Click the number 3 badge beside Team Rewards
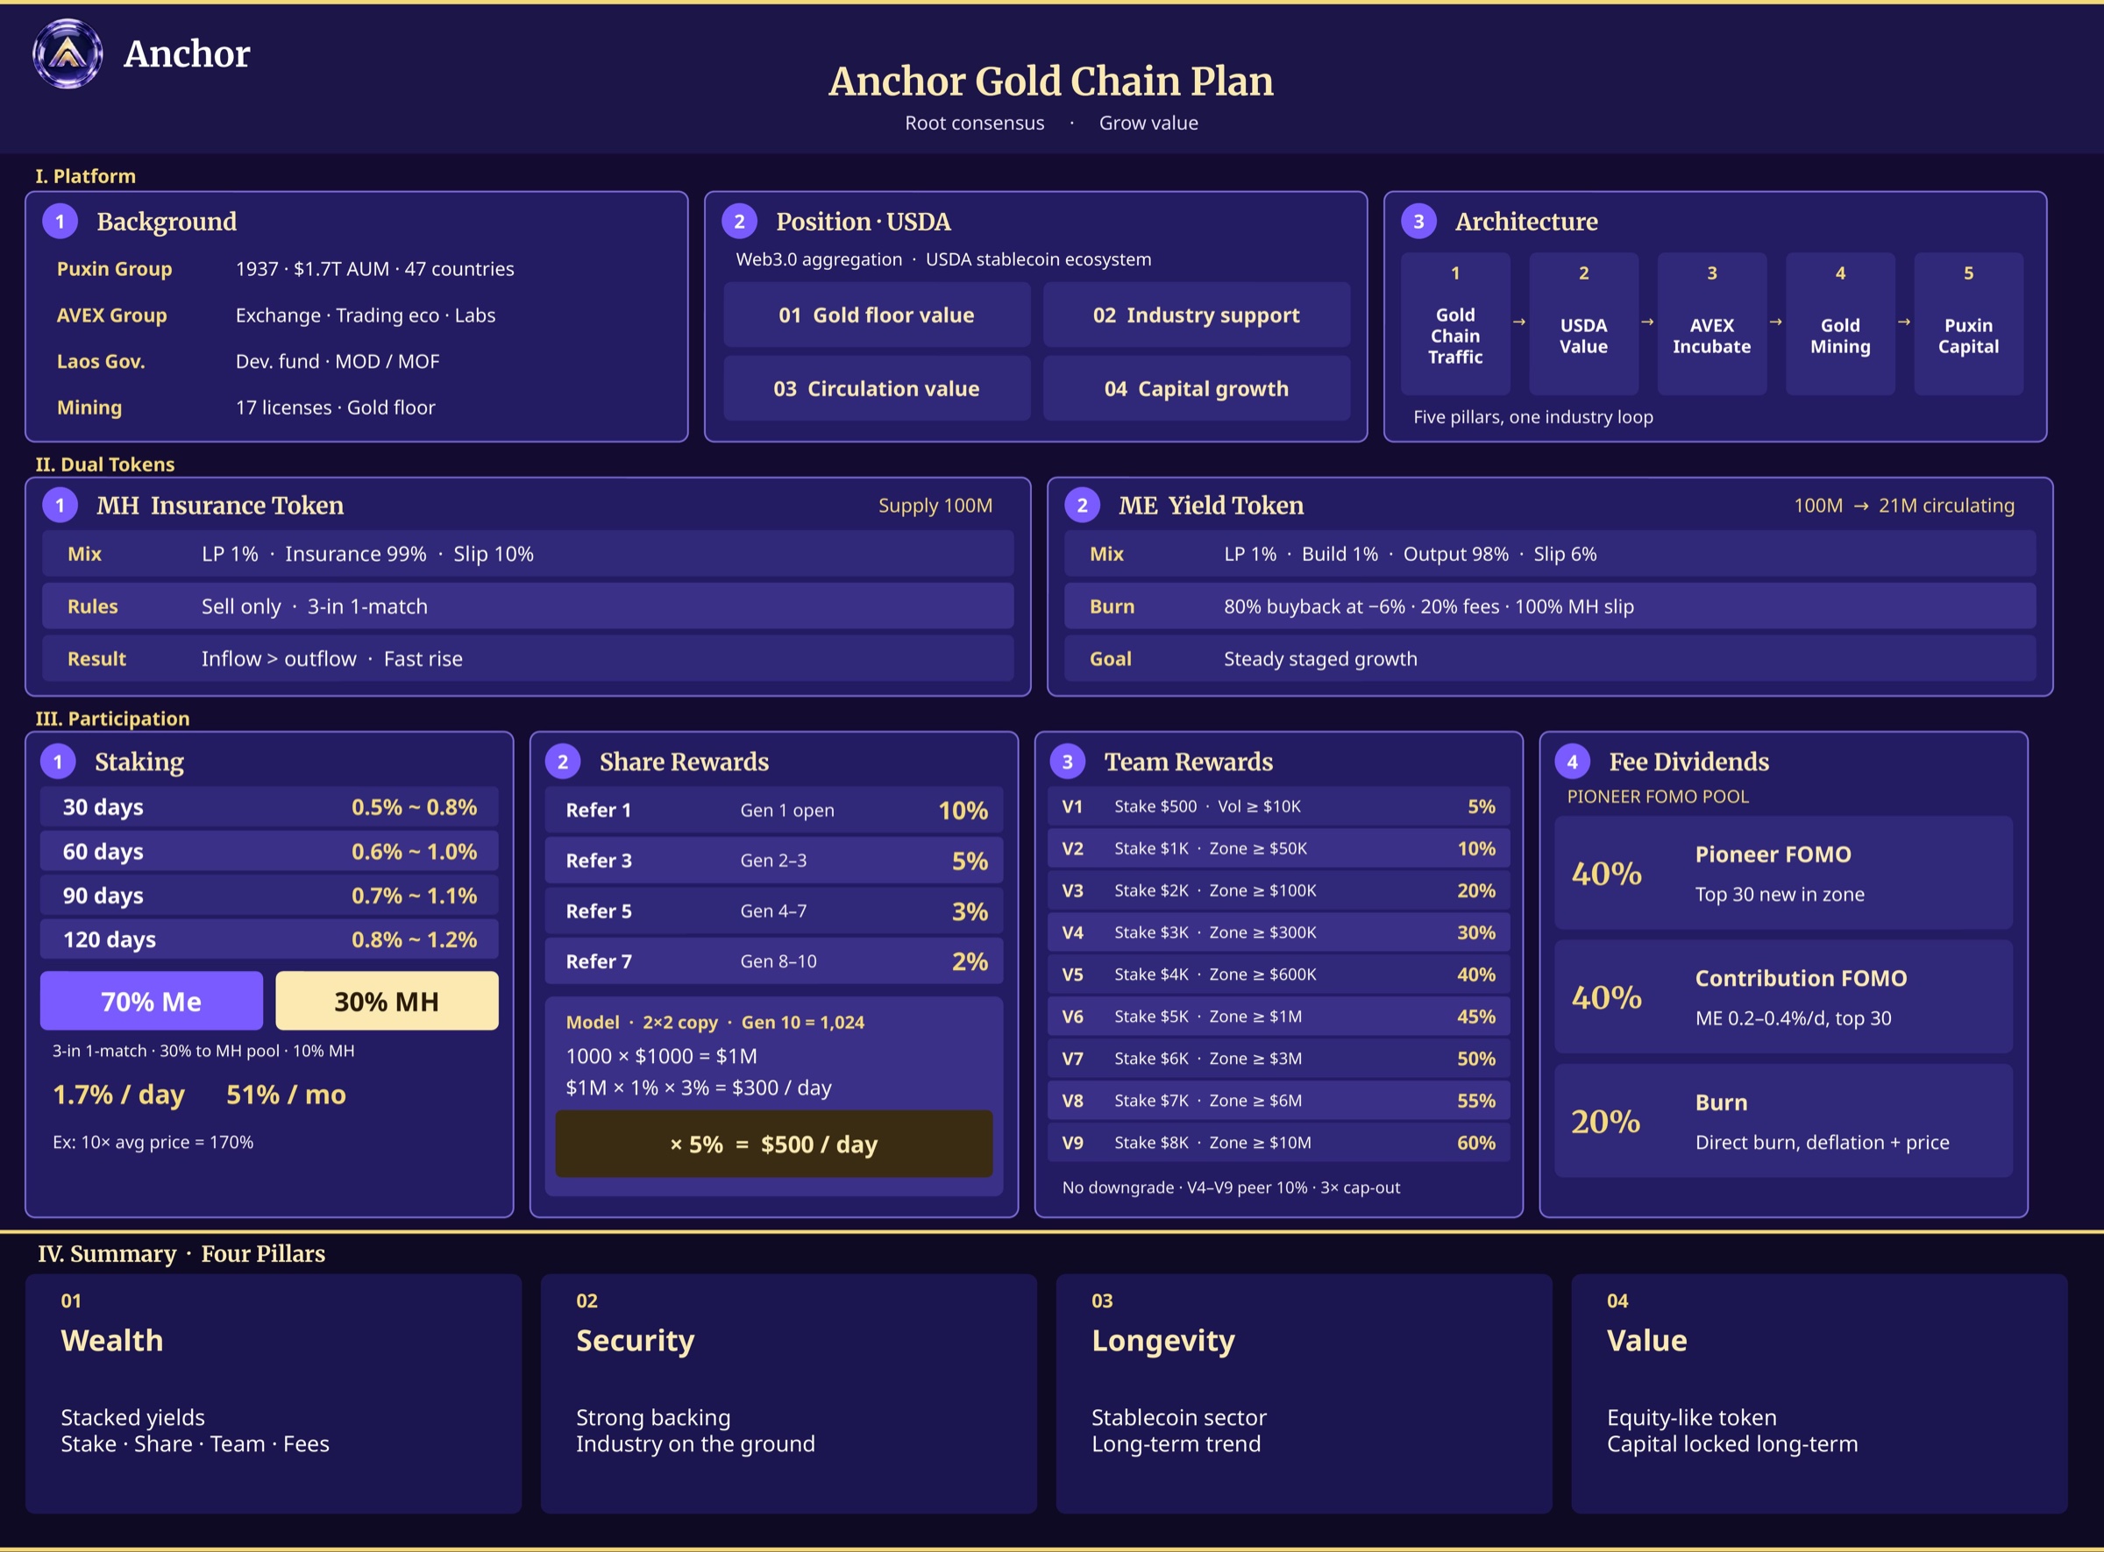This screenshot has width=2104, height=1552. tap(1068, 762)
